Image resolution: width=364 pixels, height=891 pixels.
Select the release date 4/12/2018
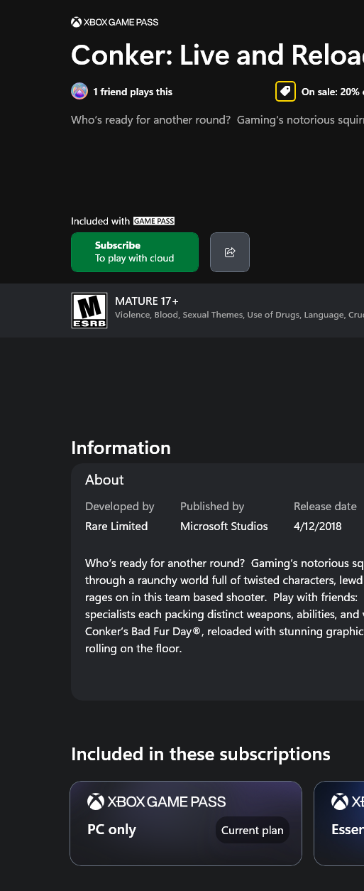coord(318,526)
